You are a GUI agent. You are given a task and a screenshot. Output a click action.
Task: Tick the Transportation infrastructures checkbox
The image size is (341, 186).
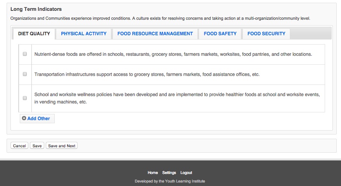pos(25,74)
